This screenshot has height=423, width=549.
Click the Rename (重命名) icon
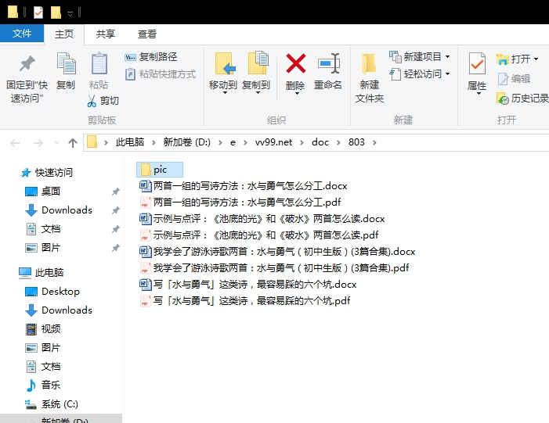(328, 63)
